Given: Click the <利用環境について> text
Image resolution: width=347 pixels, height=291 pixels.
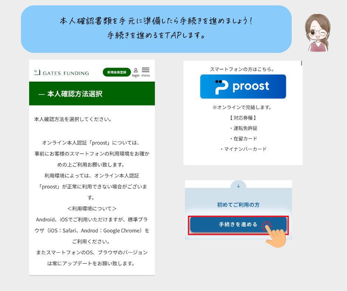Looking at the screenshot, I should point(92,209).
